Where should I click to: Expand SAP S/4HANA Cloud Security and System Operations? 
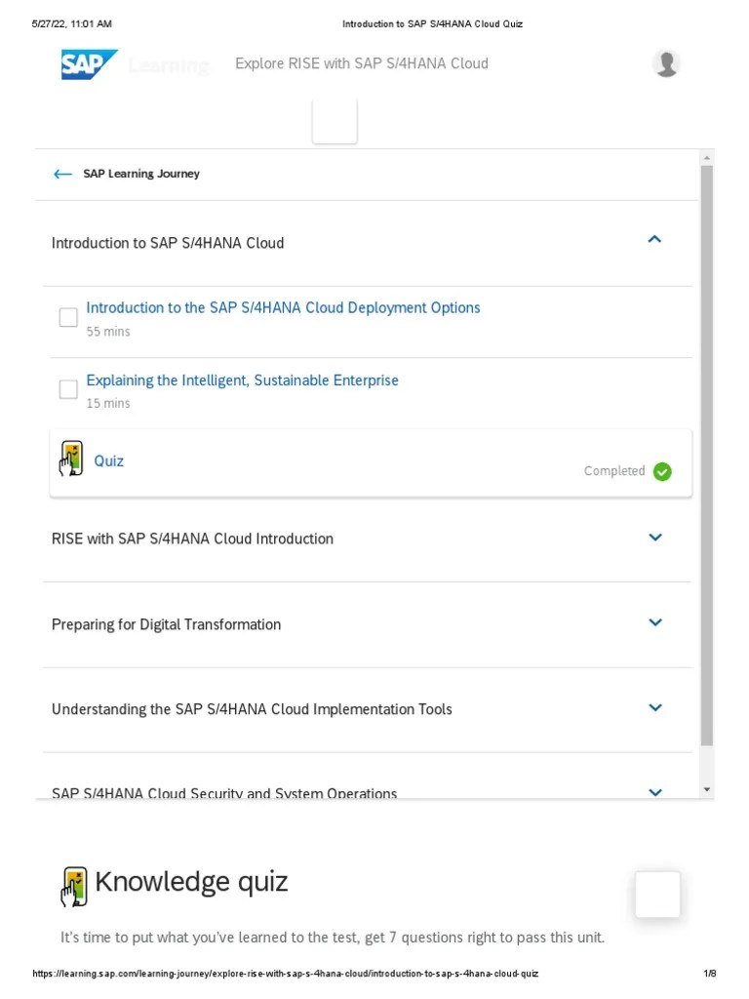(655, 792)
